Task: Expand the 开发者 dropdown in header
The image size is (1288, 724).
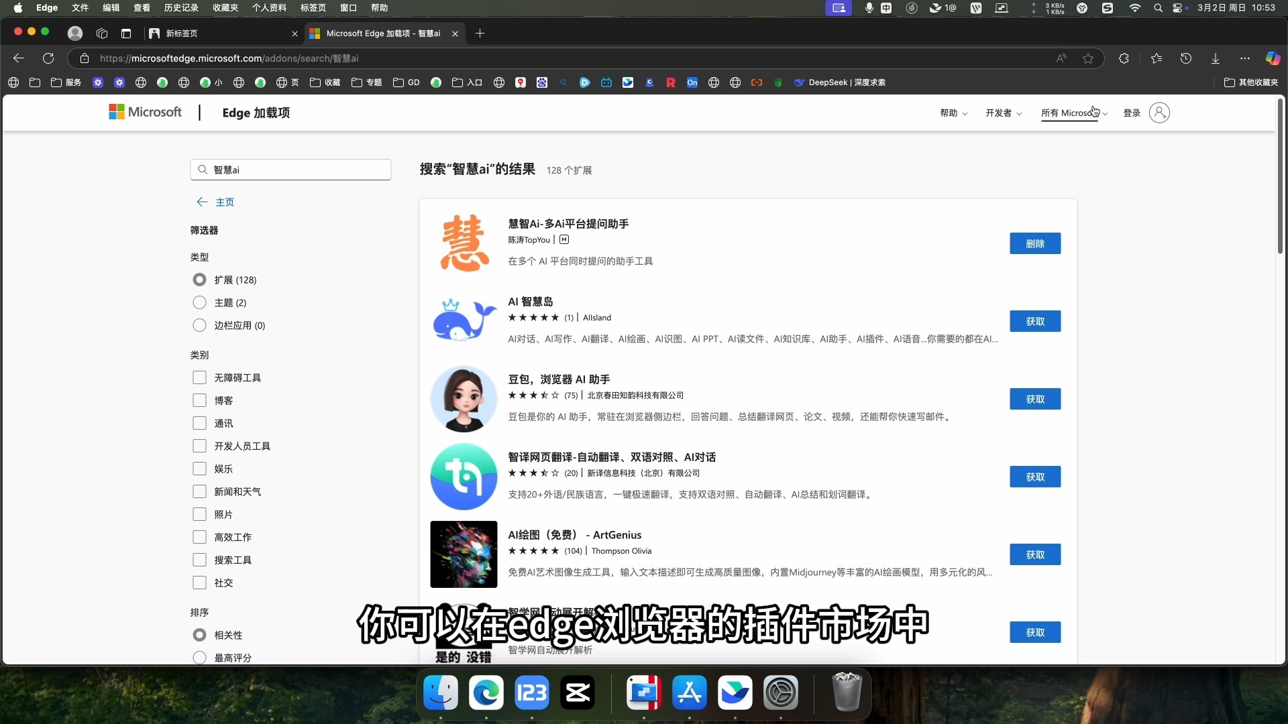Action: pos(1004,113)
